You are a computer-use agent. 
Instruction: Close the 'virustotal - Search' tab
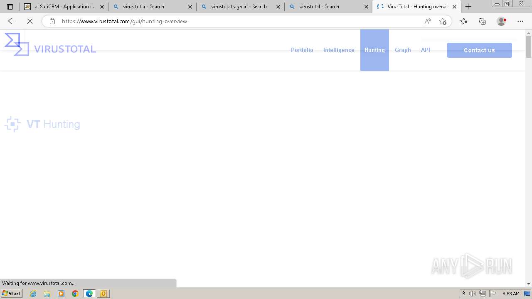click(x=366, y=7)
